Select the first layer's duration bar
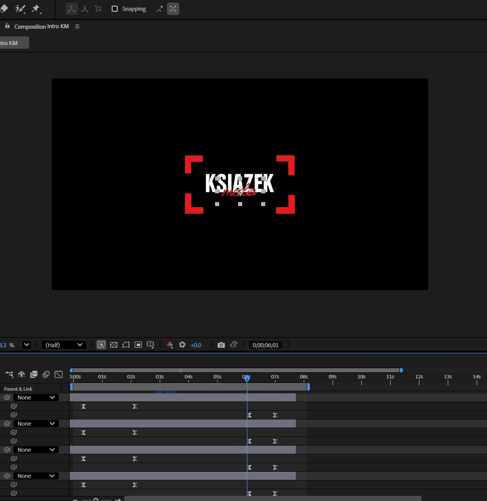This screenshot has width=487, height=501. (x=183, y=397)
